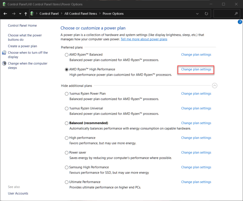Go up one folder level arrow
The width and height of the screenshot is (243, 201).
(26, 14)
